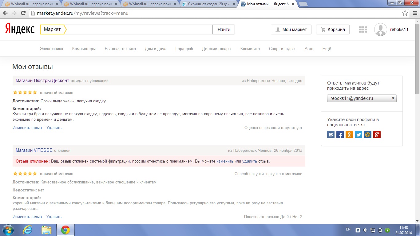
Task: Open the Электроника category
Action: pos(51,49)
